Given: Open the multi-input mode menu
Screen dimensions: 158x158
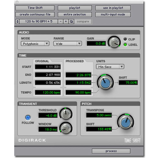Looking at the screenshot, I should [x=113, y=15].
